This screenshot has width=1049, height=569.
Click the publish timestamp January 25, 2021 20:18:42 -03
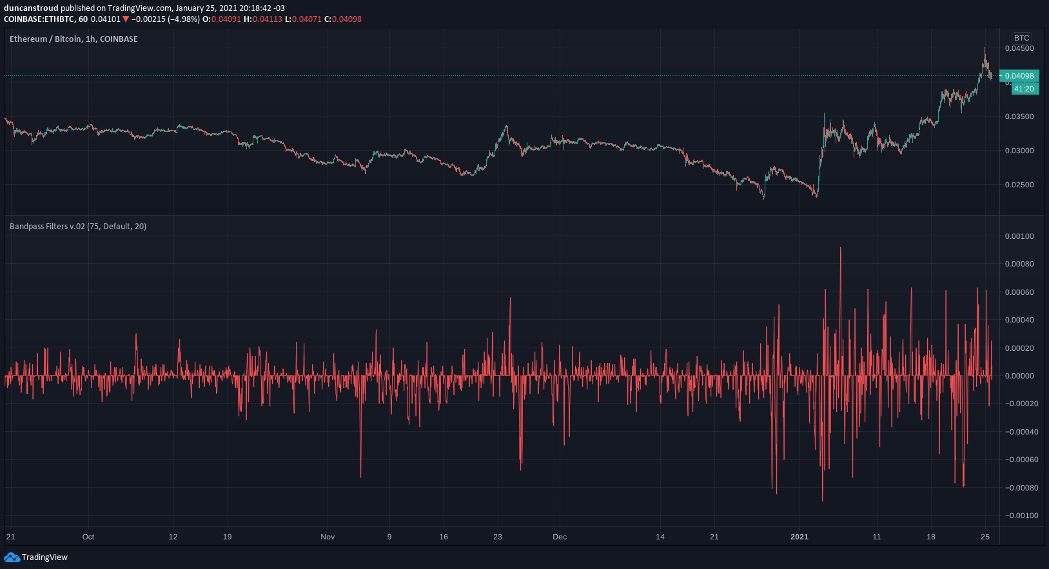[230, 8]
